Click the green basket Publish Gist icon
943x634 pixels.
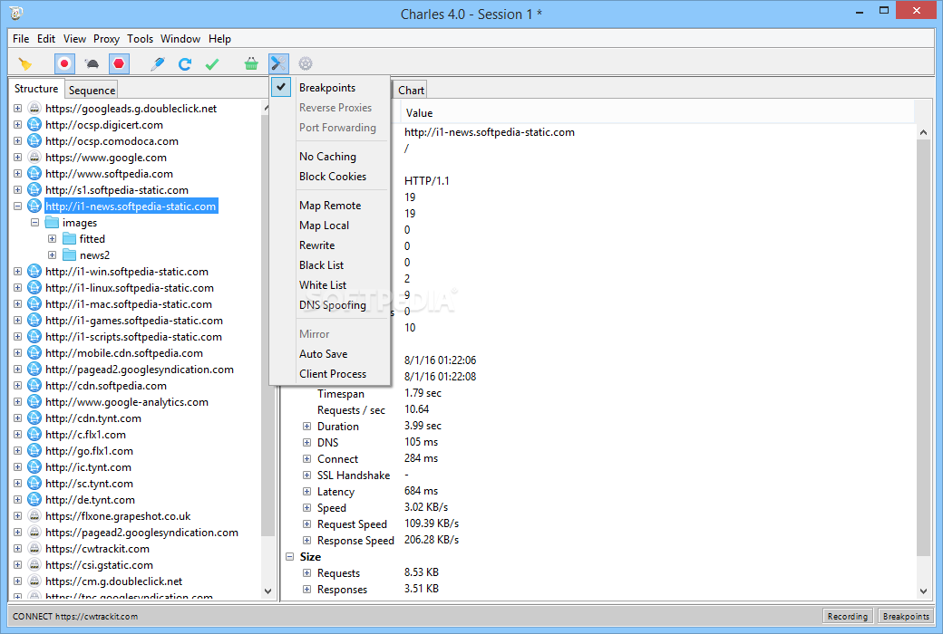pos(251,63)
